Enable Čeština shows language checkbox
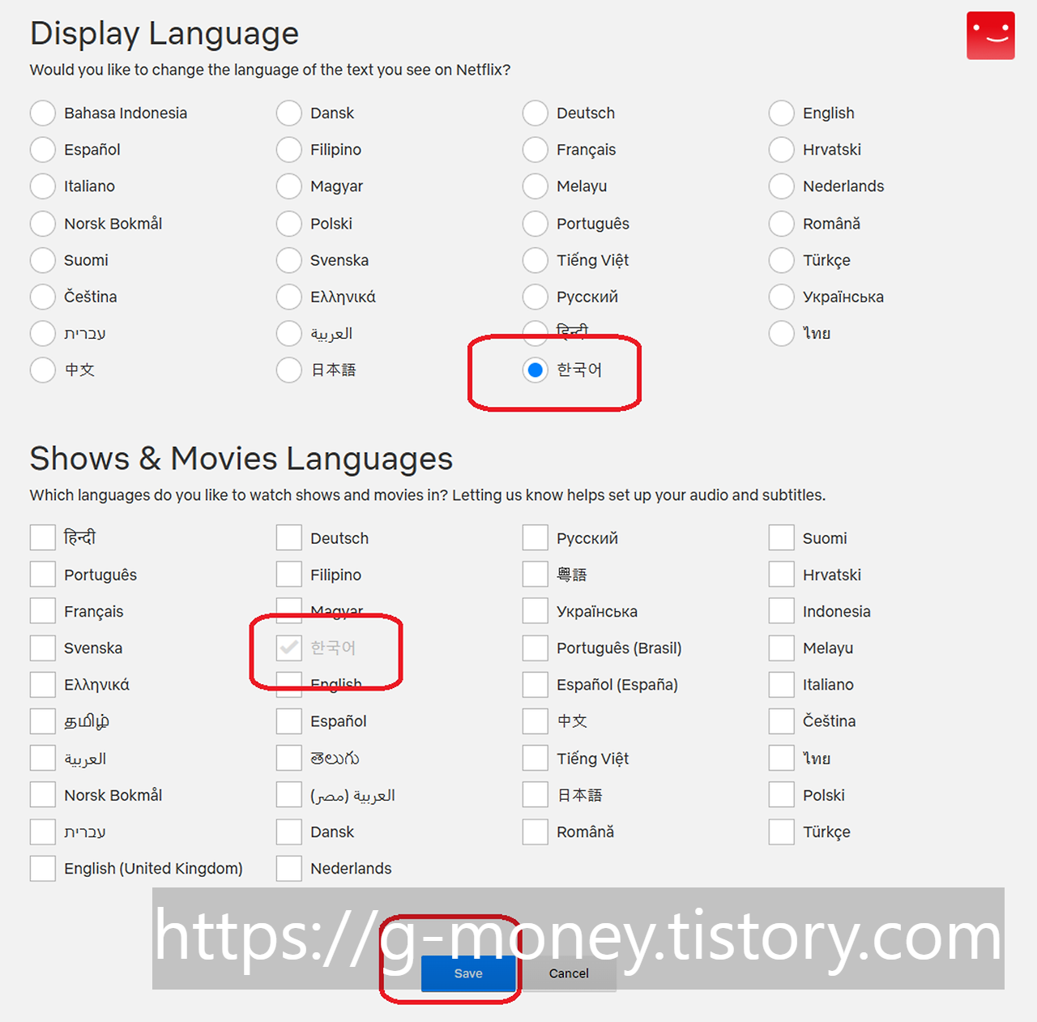This screenshot has width=1037, height=1022. (782, 721)
